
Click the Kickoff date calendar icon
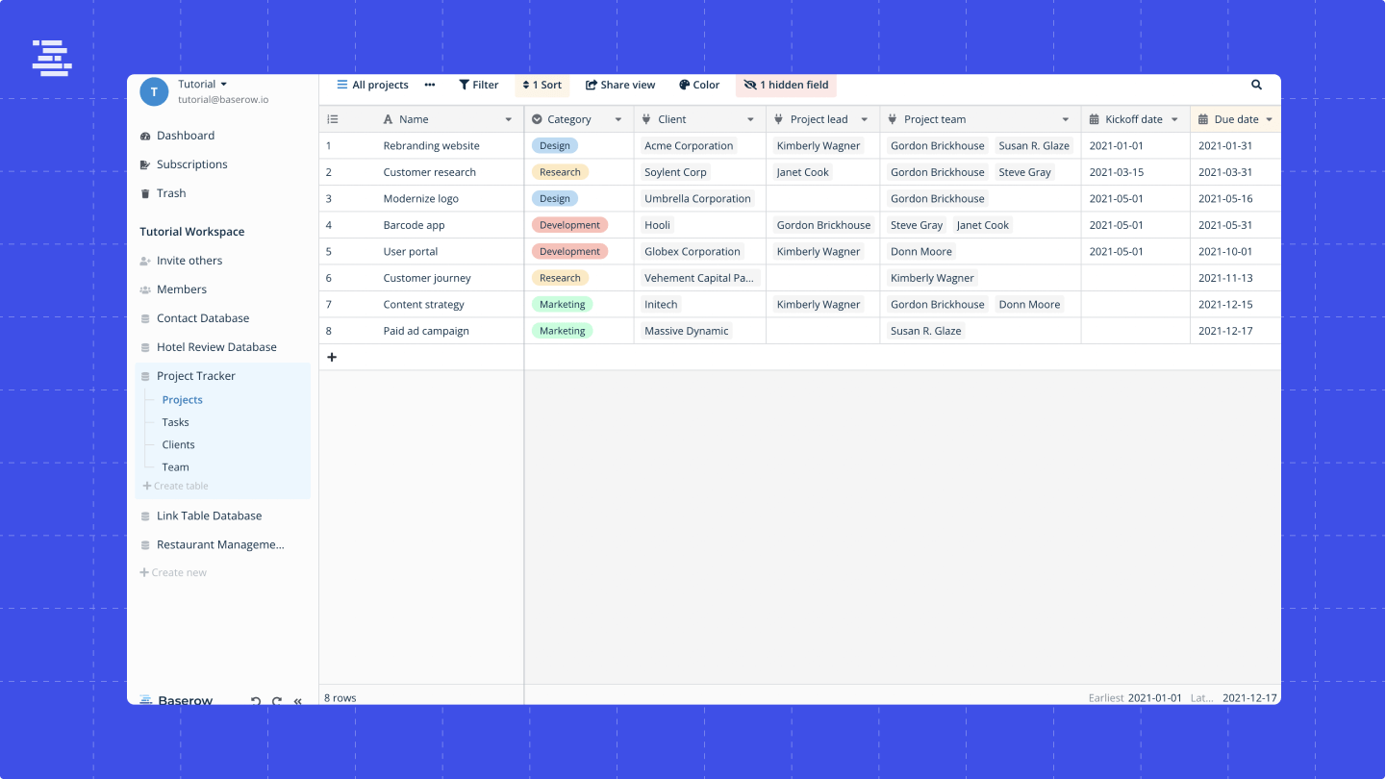pos(1095,119)
